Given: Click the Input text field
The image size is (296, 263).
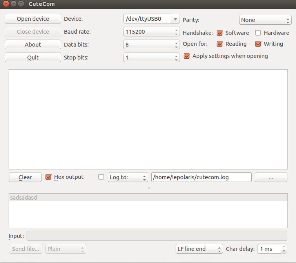Looking at the screenshot, I should [x=157, y=236].
